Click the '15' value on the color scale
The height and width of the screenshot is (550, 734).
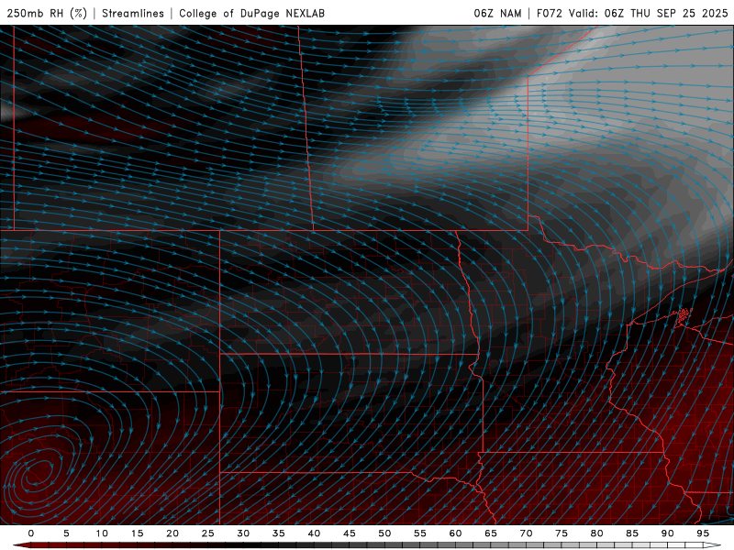(137, 533)
